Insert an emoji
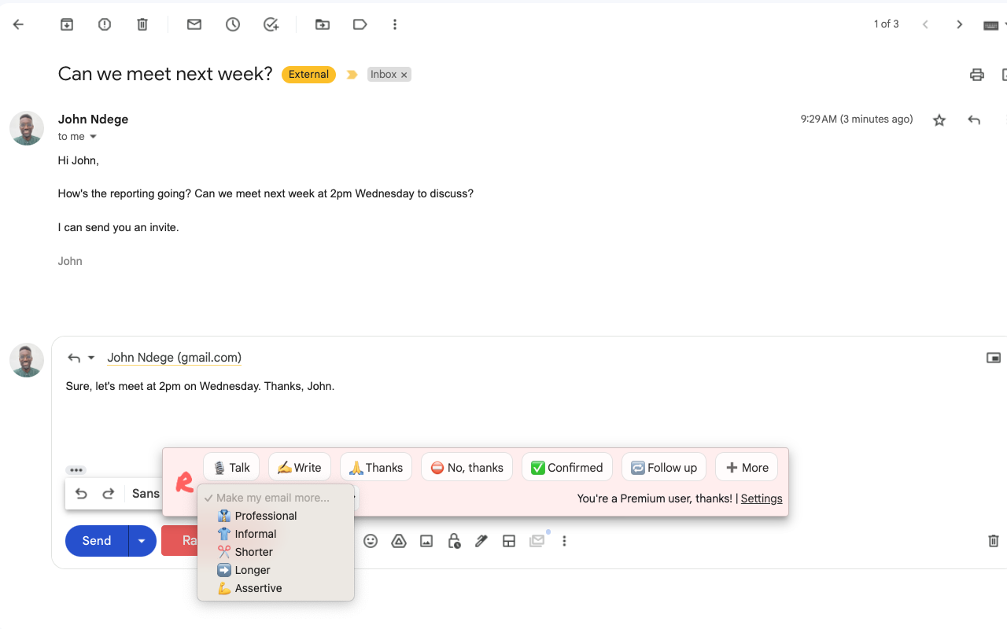The image size is (1007, 629). tap(371, 541)
